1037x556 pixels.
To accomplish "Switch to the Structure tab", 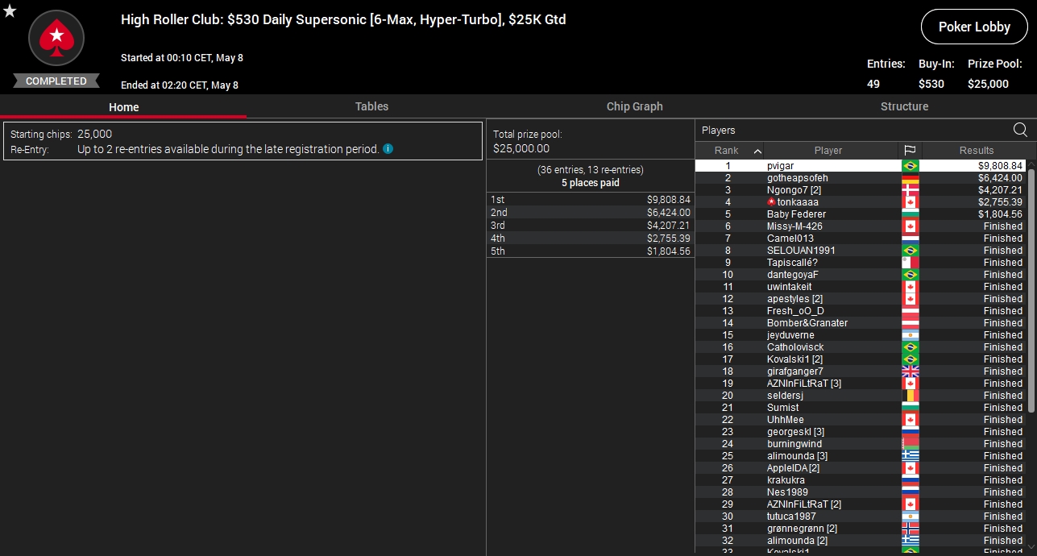I will (x=904, y=106).
